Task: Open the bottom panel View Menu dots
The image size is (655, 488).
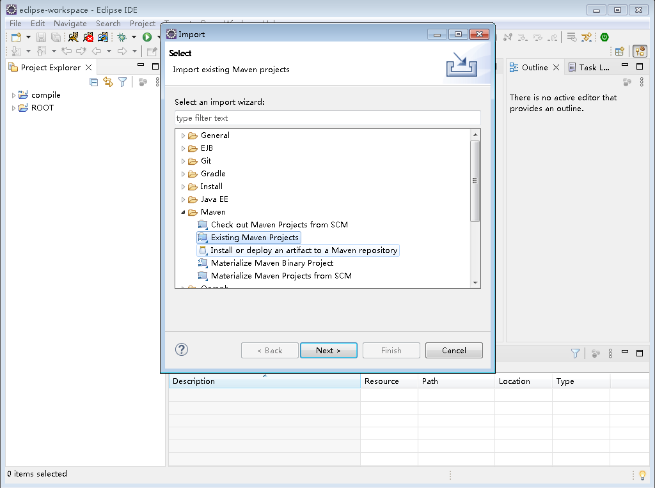Action: (x=610, y=353)
